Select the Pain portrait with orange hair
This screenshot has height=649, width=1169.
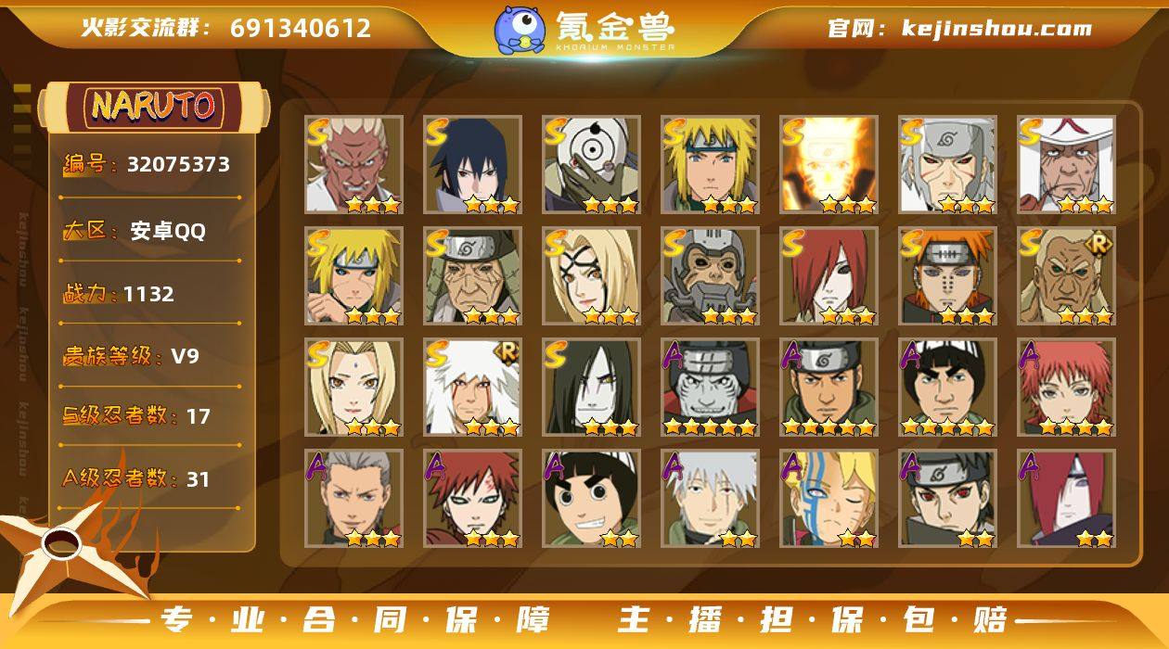click(948, 275)
